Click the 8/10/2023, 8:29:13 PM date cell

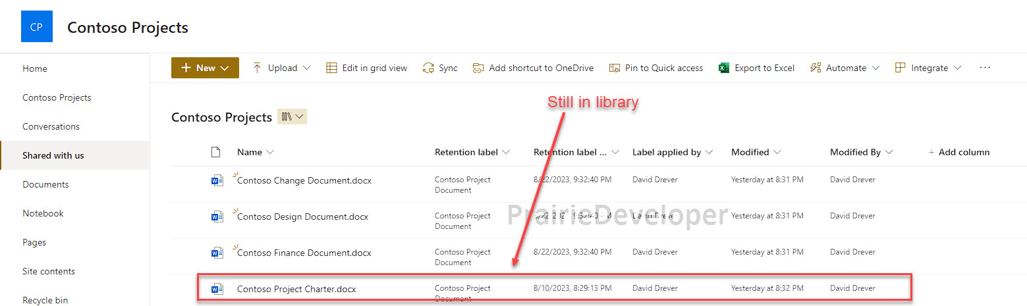[572, 288]
